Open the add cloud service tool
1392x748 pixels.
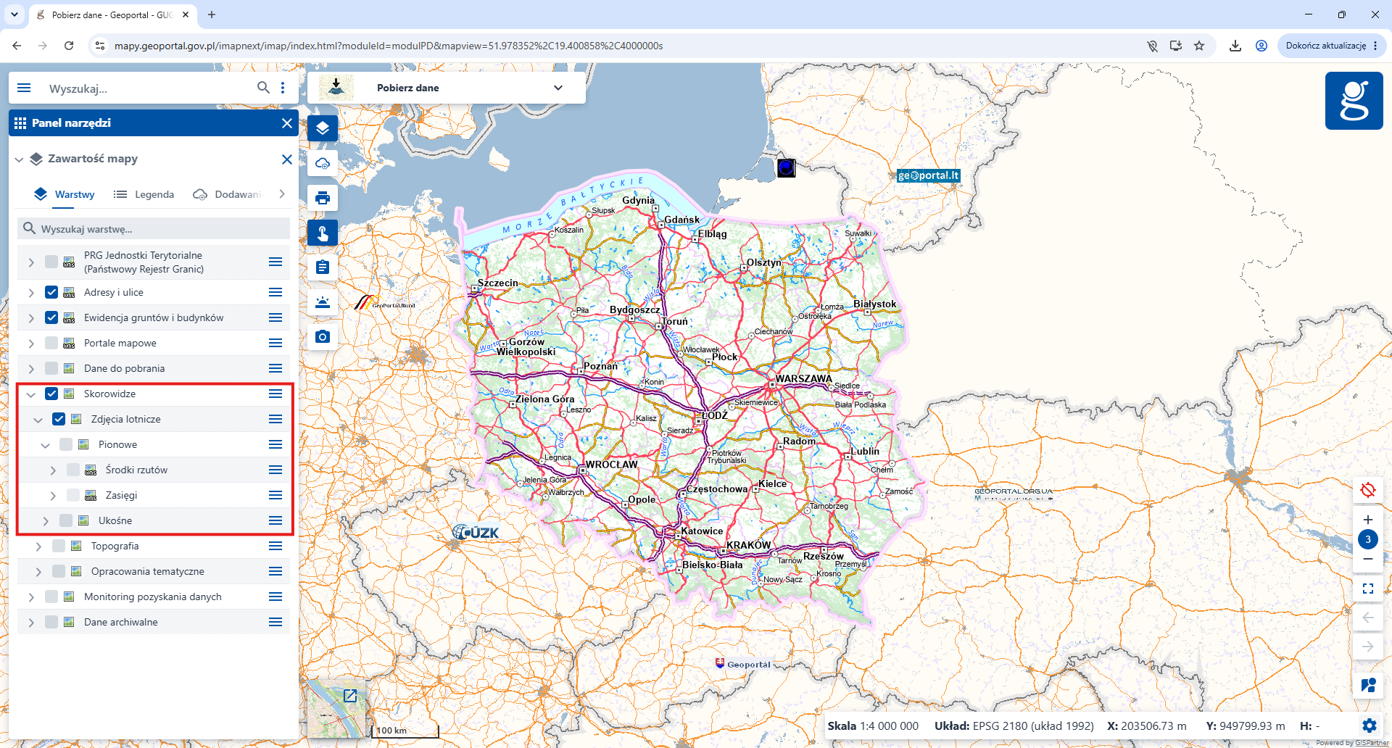(323, 163)
